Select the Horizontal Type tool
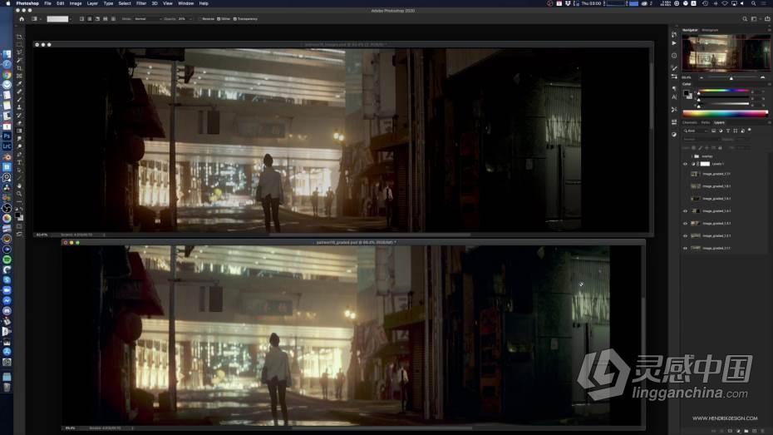Viewport: 773px width, 435px height. [x=19, y=161]
